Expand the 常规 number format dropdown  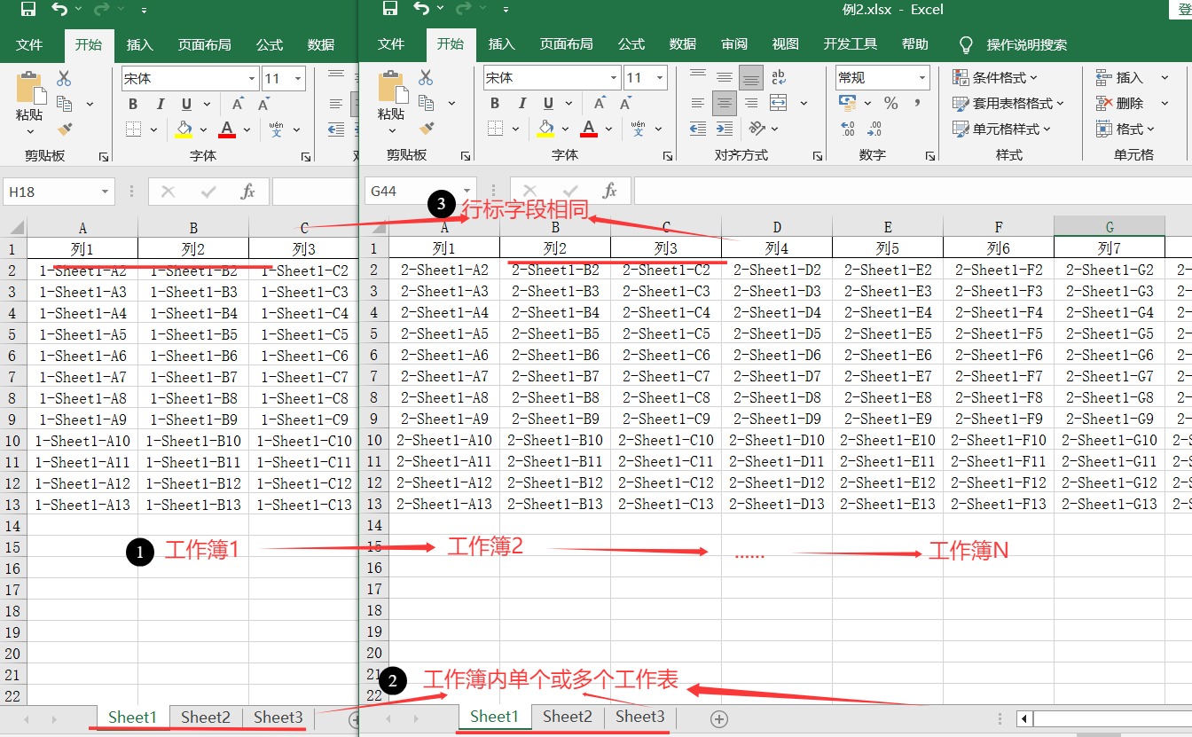pyautogui.click(x=921, y=78)
